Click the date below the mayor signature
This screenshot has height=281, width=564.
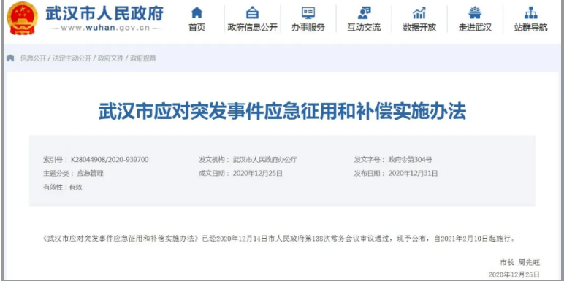(x=514, y=274)
